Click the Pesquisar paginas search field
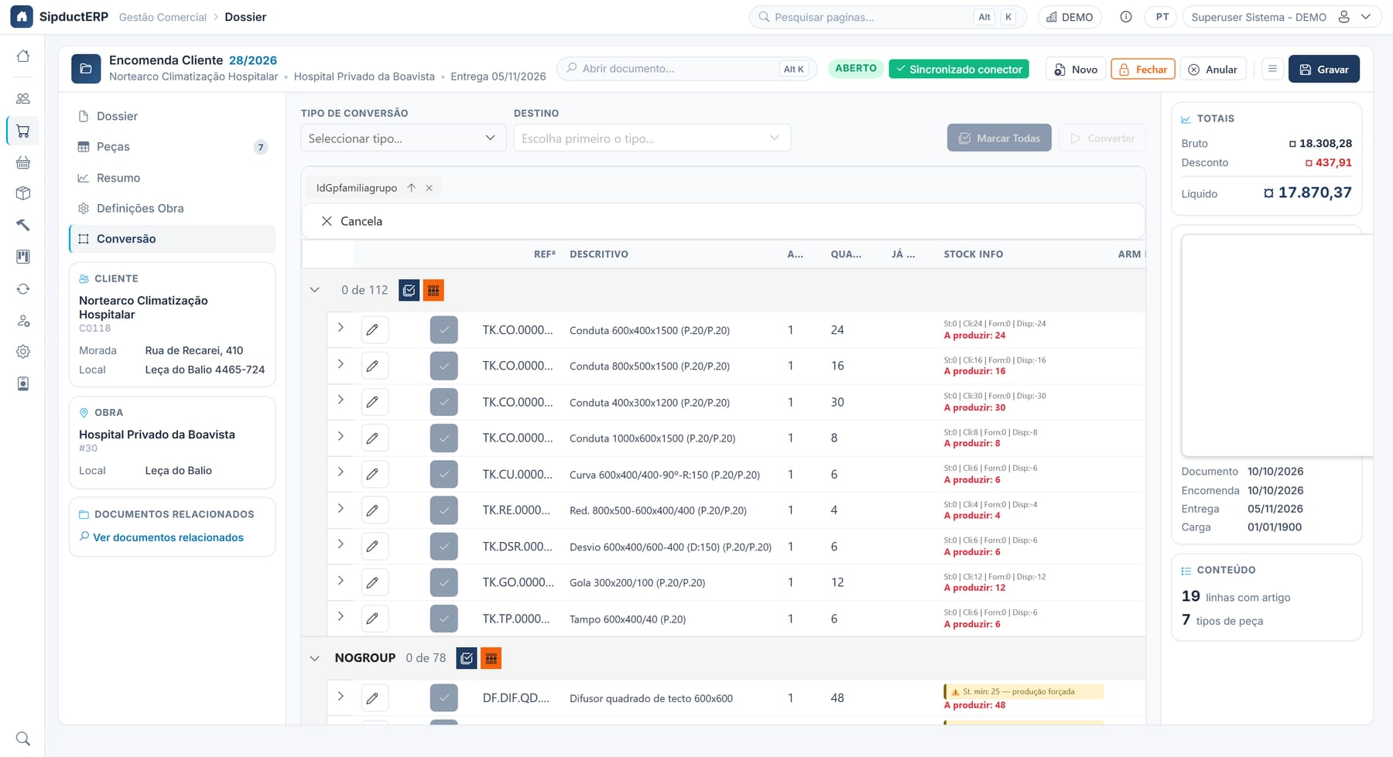This screenshot has width=1393, height=757. [887, 17]
